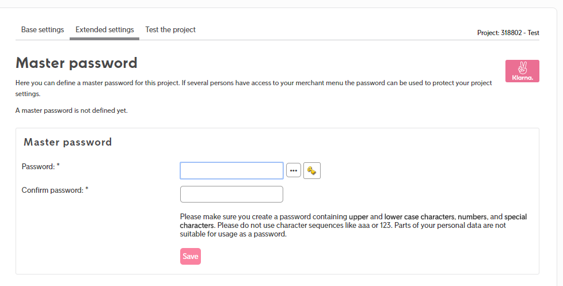Click the bold 'lower case characters' hint text
Screen dimensions: 563x286
click(x=420, y=217)
